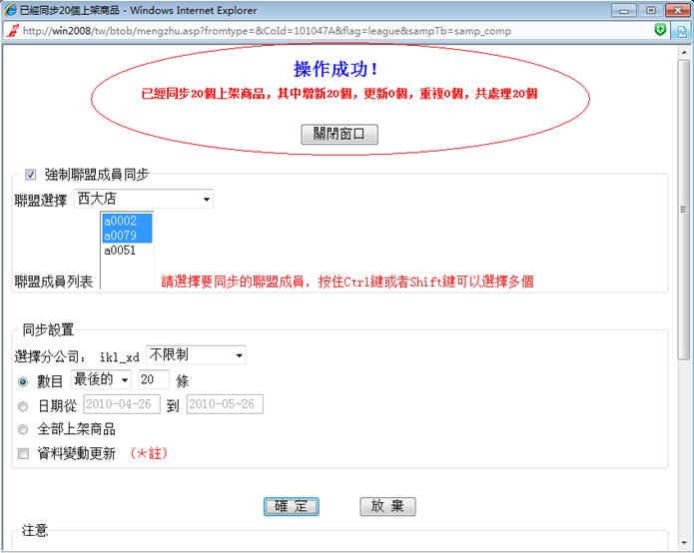Select the 全部上架商品 radio button

click(x=23, y=429)
